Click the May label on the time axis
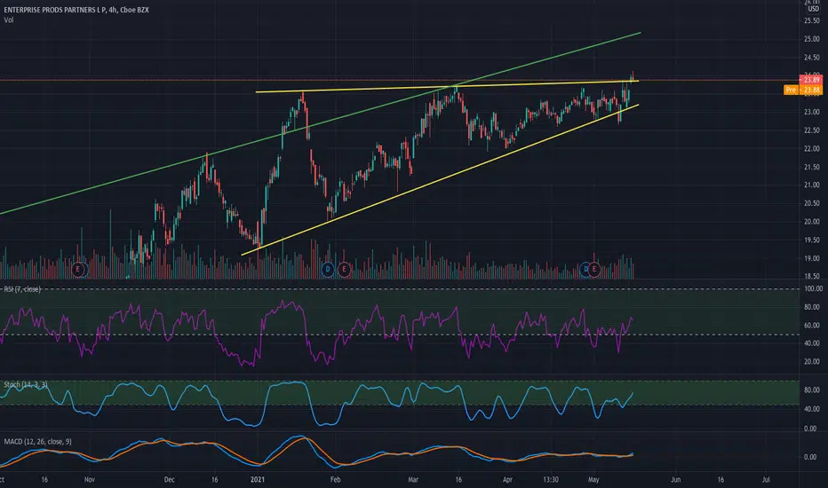The image size is (828, 488). pyautogui.click(x=593, y=479)
